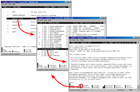Image resolution: width=140 pixels, height=92 pixels.
Task: Click scroll up arrow in message index window
Action: (x=105, y=23)
